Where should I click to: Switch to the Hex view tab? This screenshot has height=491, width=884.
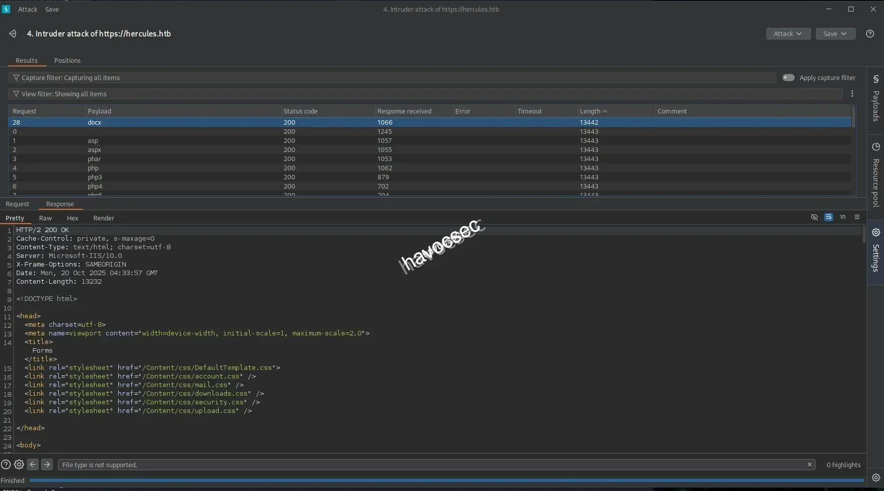73,218
